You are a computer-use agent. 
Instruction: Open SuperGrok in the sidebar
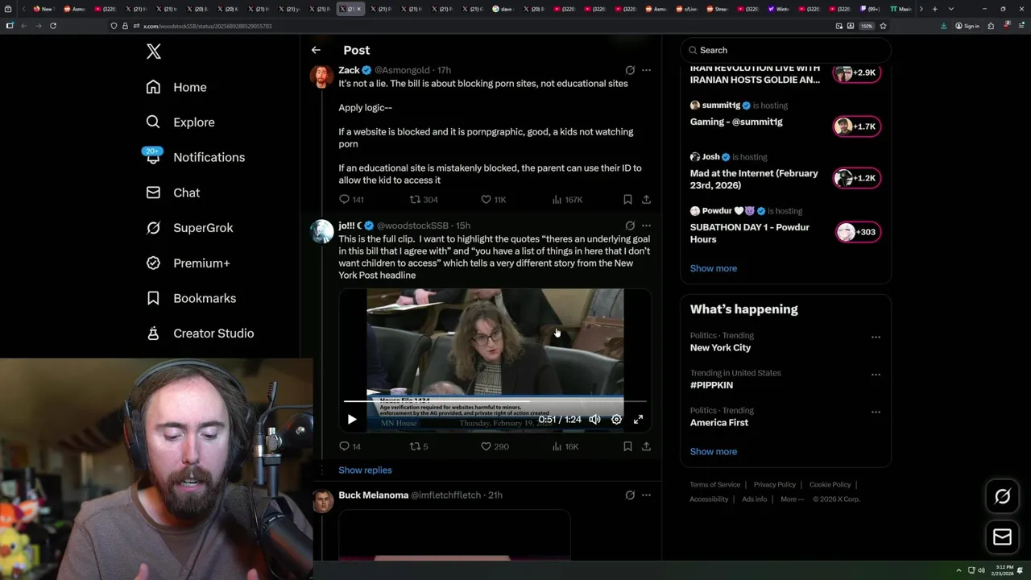click(189, 228)
